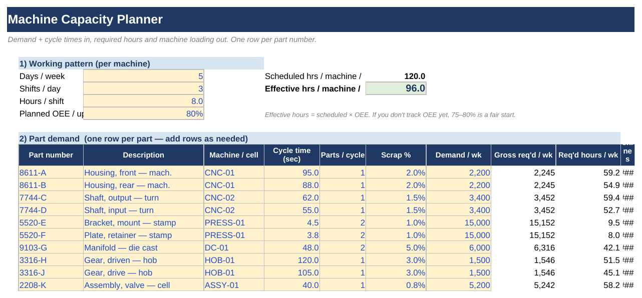Select the Scrap % column header

pos(396,155)
